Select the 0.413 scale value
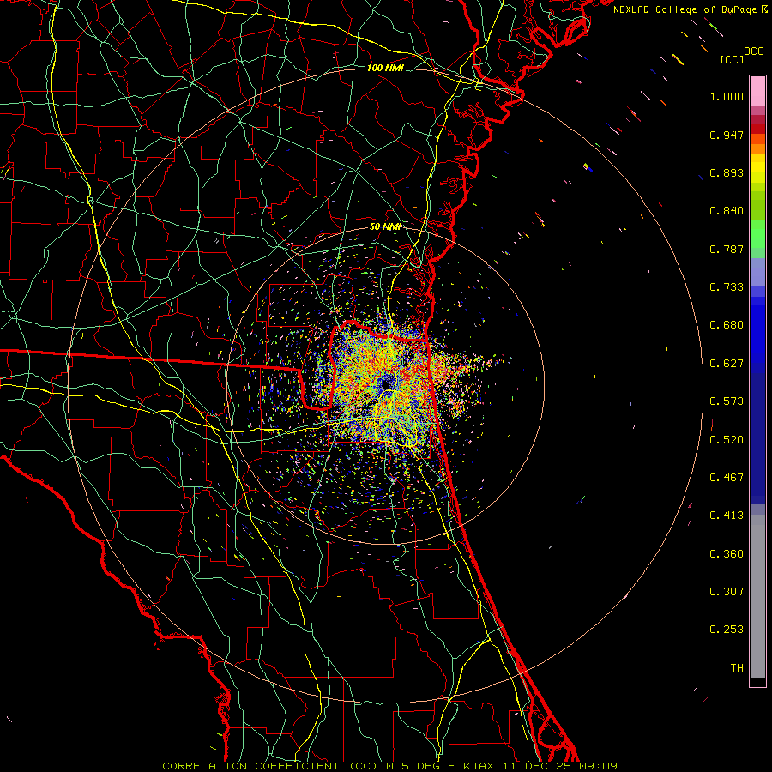772x772 pixels. coord(727,516)
